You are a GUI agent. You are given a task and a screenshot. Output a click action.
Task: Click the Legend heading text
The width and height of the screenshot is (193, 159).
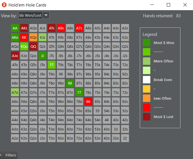click(150, 34)
